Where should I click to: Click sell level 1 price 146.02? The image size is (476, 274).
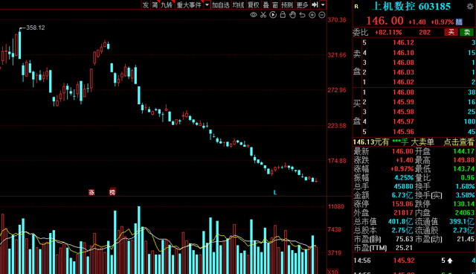403,82
